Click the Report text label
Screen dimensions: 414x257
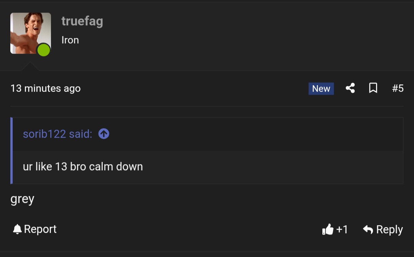[x=40, y=229]
